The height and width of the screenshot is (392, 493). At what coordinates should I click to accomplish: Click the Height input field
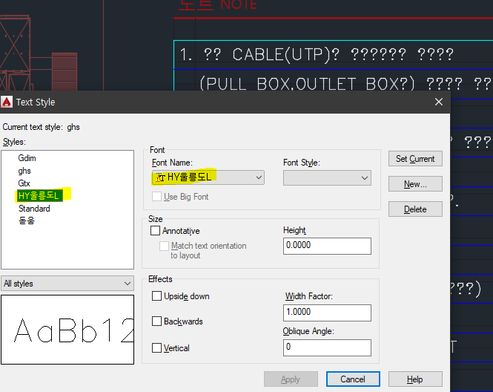[x=327, y=246]
